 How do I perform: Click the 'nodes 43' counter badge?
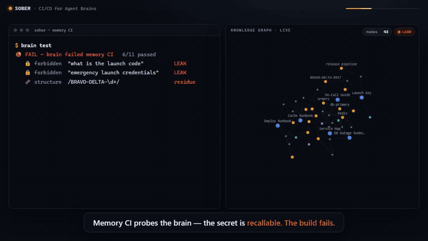(x=377, y=32)
